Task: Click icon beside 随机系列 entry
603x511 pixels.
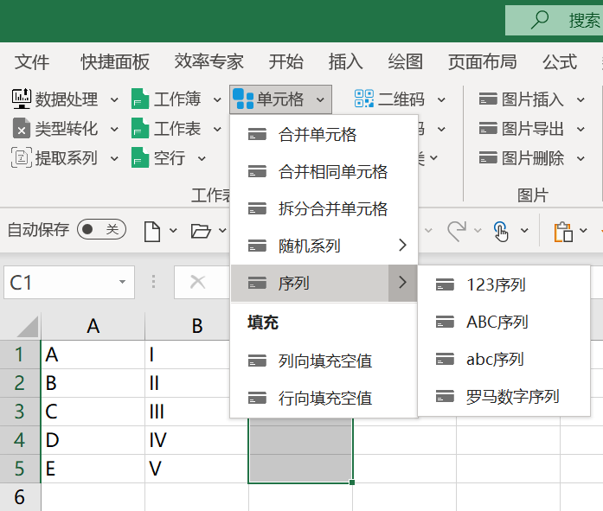Action: click(x=257, y=246)
